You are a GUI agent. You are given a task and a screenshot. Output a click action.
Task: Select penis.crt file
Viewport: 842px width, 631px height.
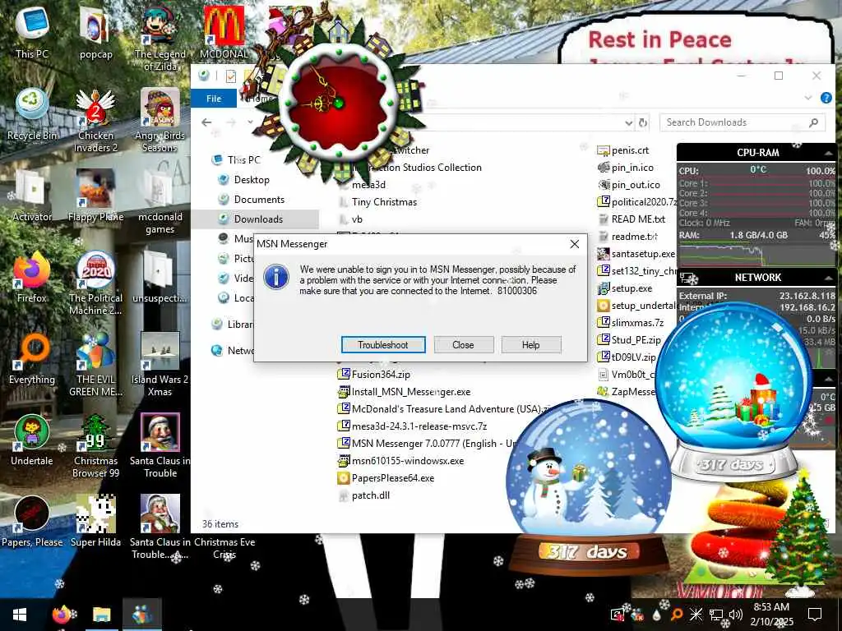pyautogui.click(x=623, y=151)
